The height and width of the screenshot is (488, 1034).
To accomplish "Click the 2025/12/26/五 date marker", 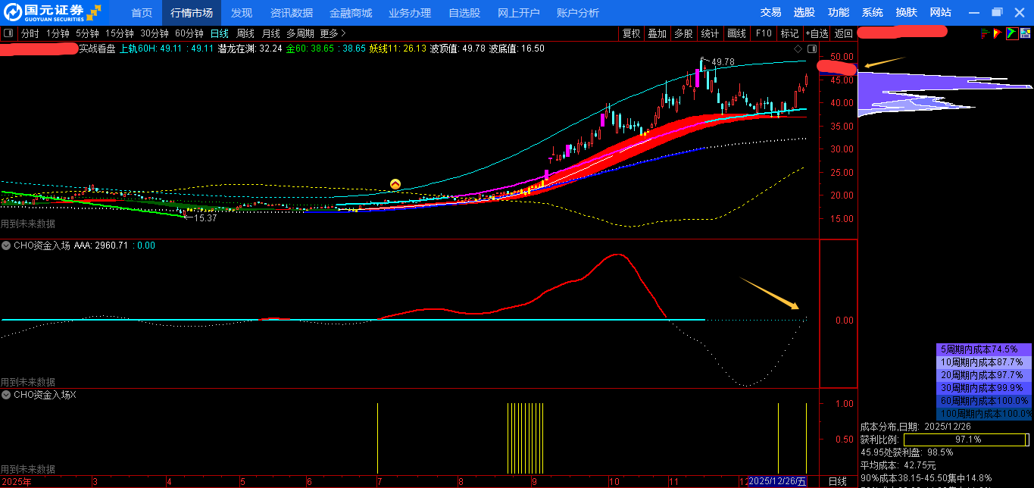I will (777, 481).
